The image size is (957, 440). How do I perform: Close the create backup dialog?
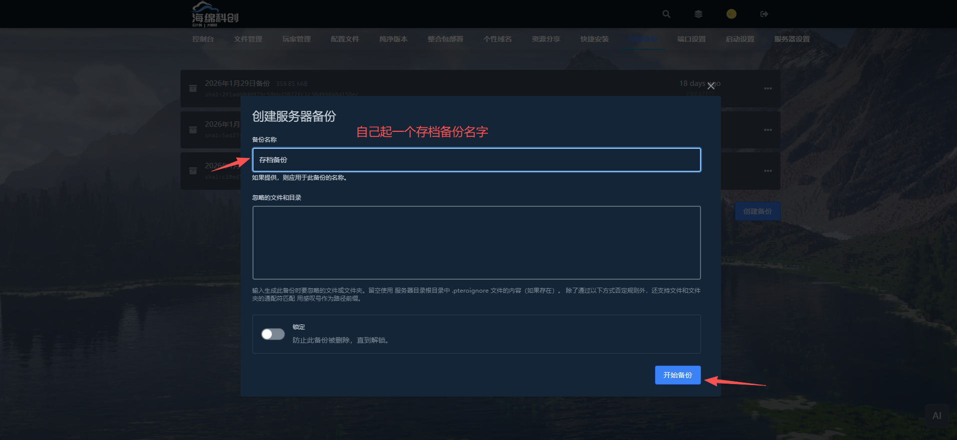[710, 86]
